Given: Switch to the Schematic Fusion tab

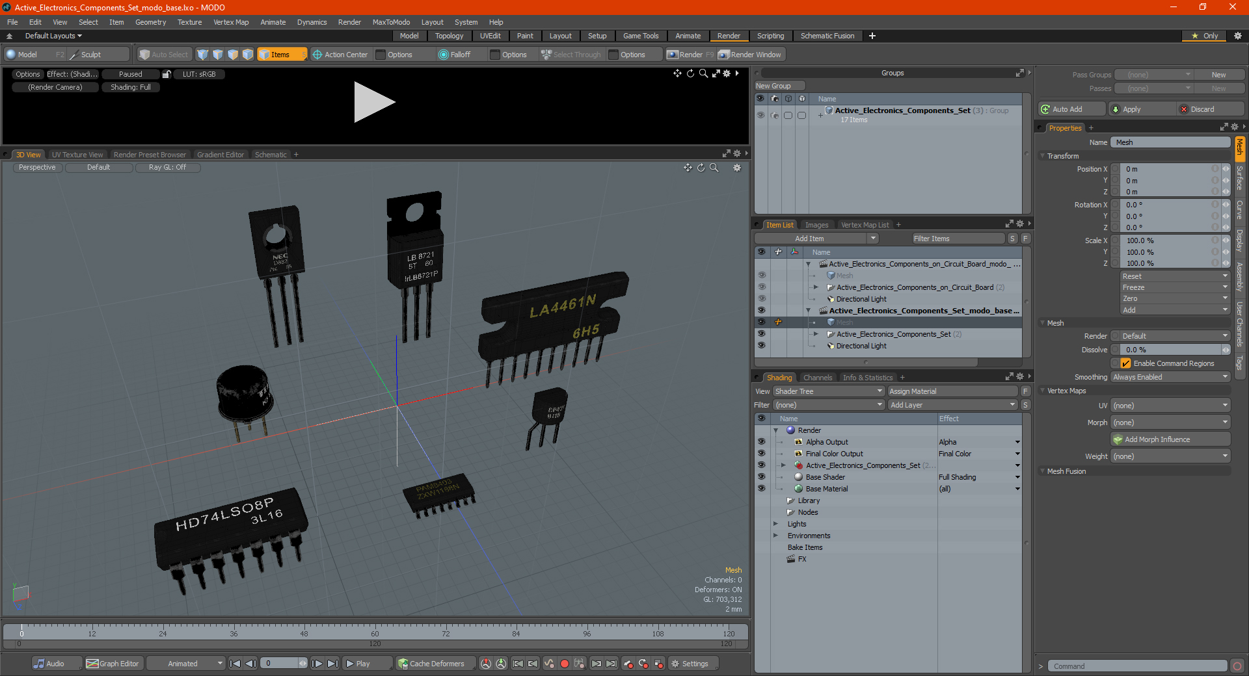Looking at the screenshot, I should 827,36.
